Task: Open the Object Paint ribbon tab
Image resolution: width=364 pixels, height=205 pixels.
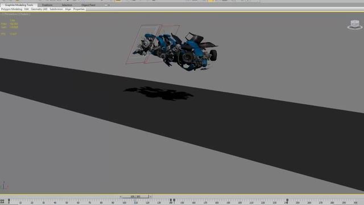Action: point(88,5)
